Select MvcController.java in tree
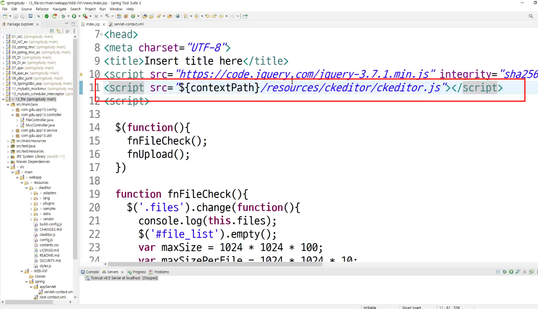The height and width of the screenshot is (309, 538). click(x=40, y=125)
